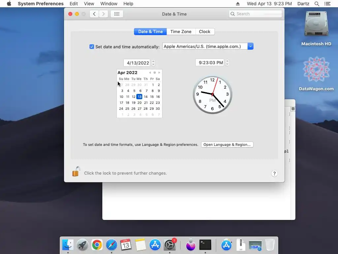
Task: Click the Apr 2022 calendar heading
Action: (x=127, y=72)
